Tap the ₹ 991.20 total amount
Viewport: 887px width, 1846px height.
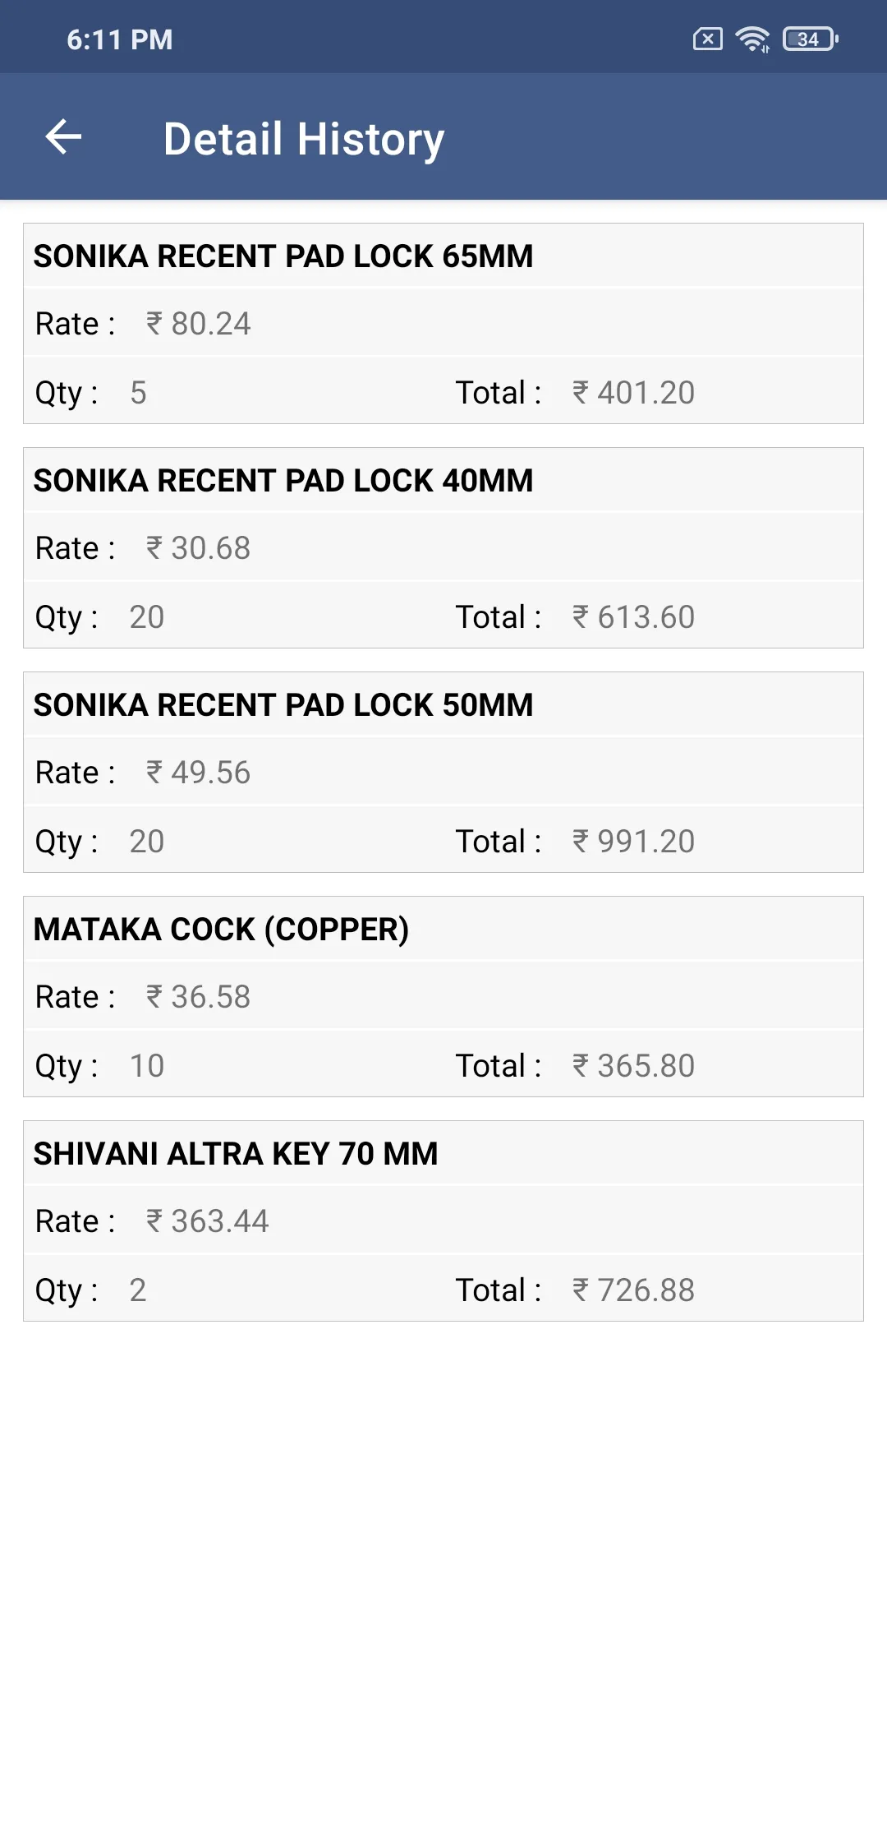pyautogui.click(x=633, y=842)
